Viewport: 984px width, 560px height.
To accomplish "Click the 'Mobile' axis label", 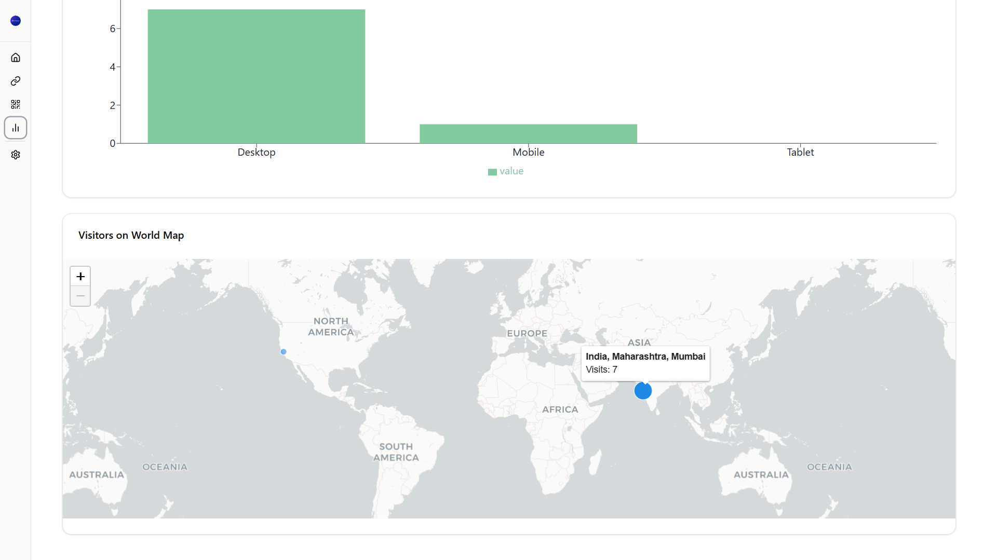I will 528,152.
